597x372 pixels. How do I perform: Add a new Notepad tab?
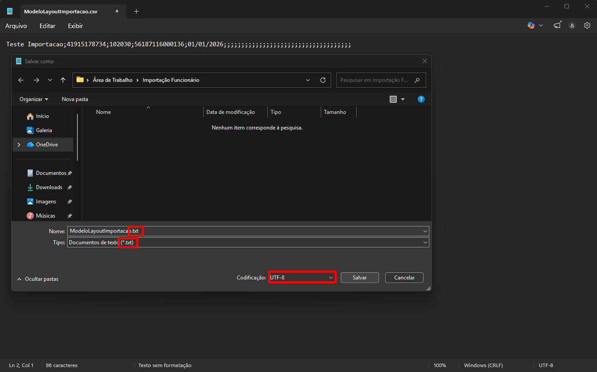tap(136, 11)
